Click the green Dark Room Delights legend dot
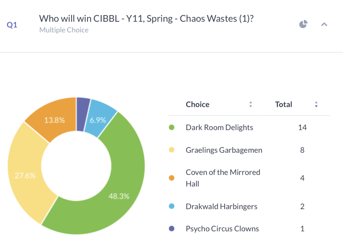Image resolution: width=343 pixels, height=246 pixels. [171, 127]
